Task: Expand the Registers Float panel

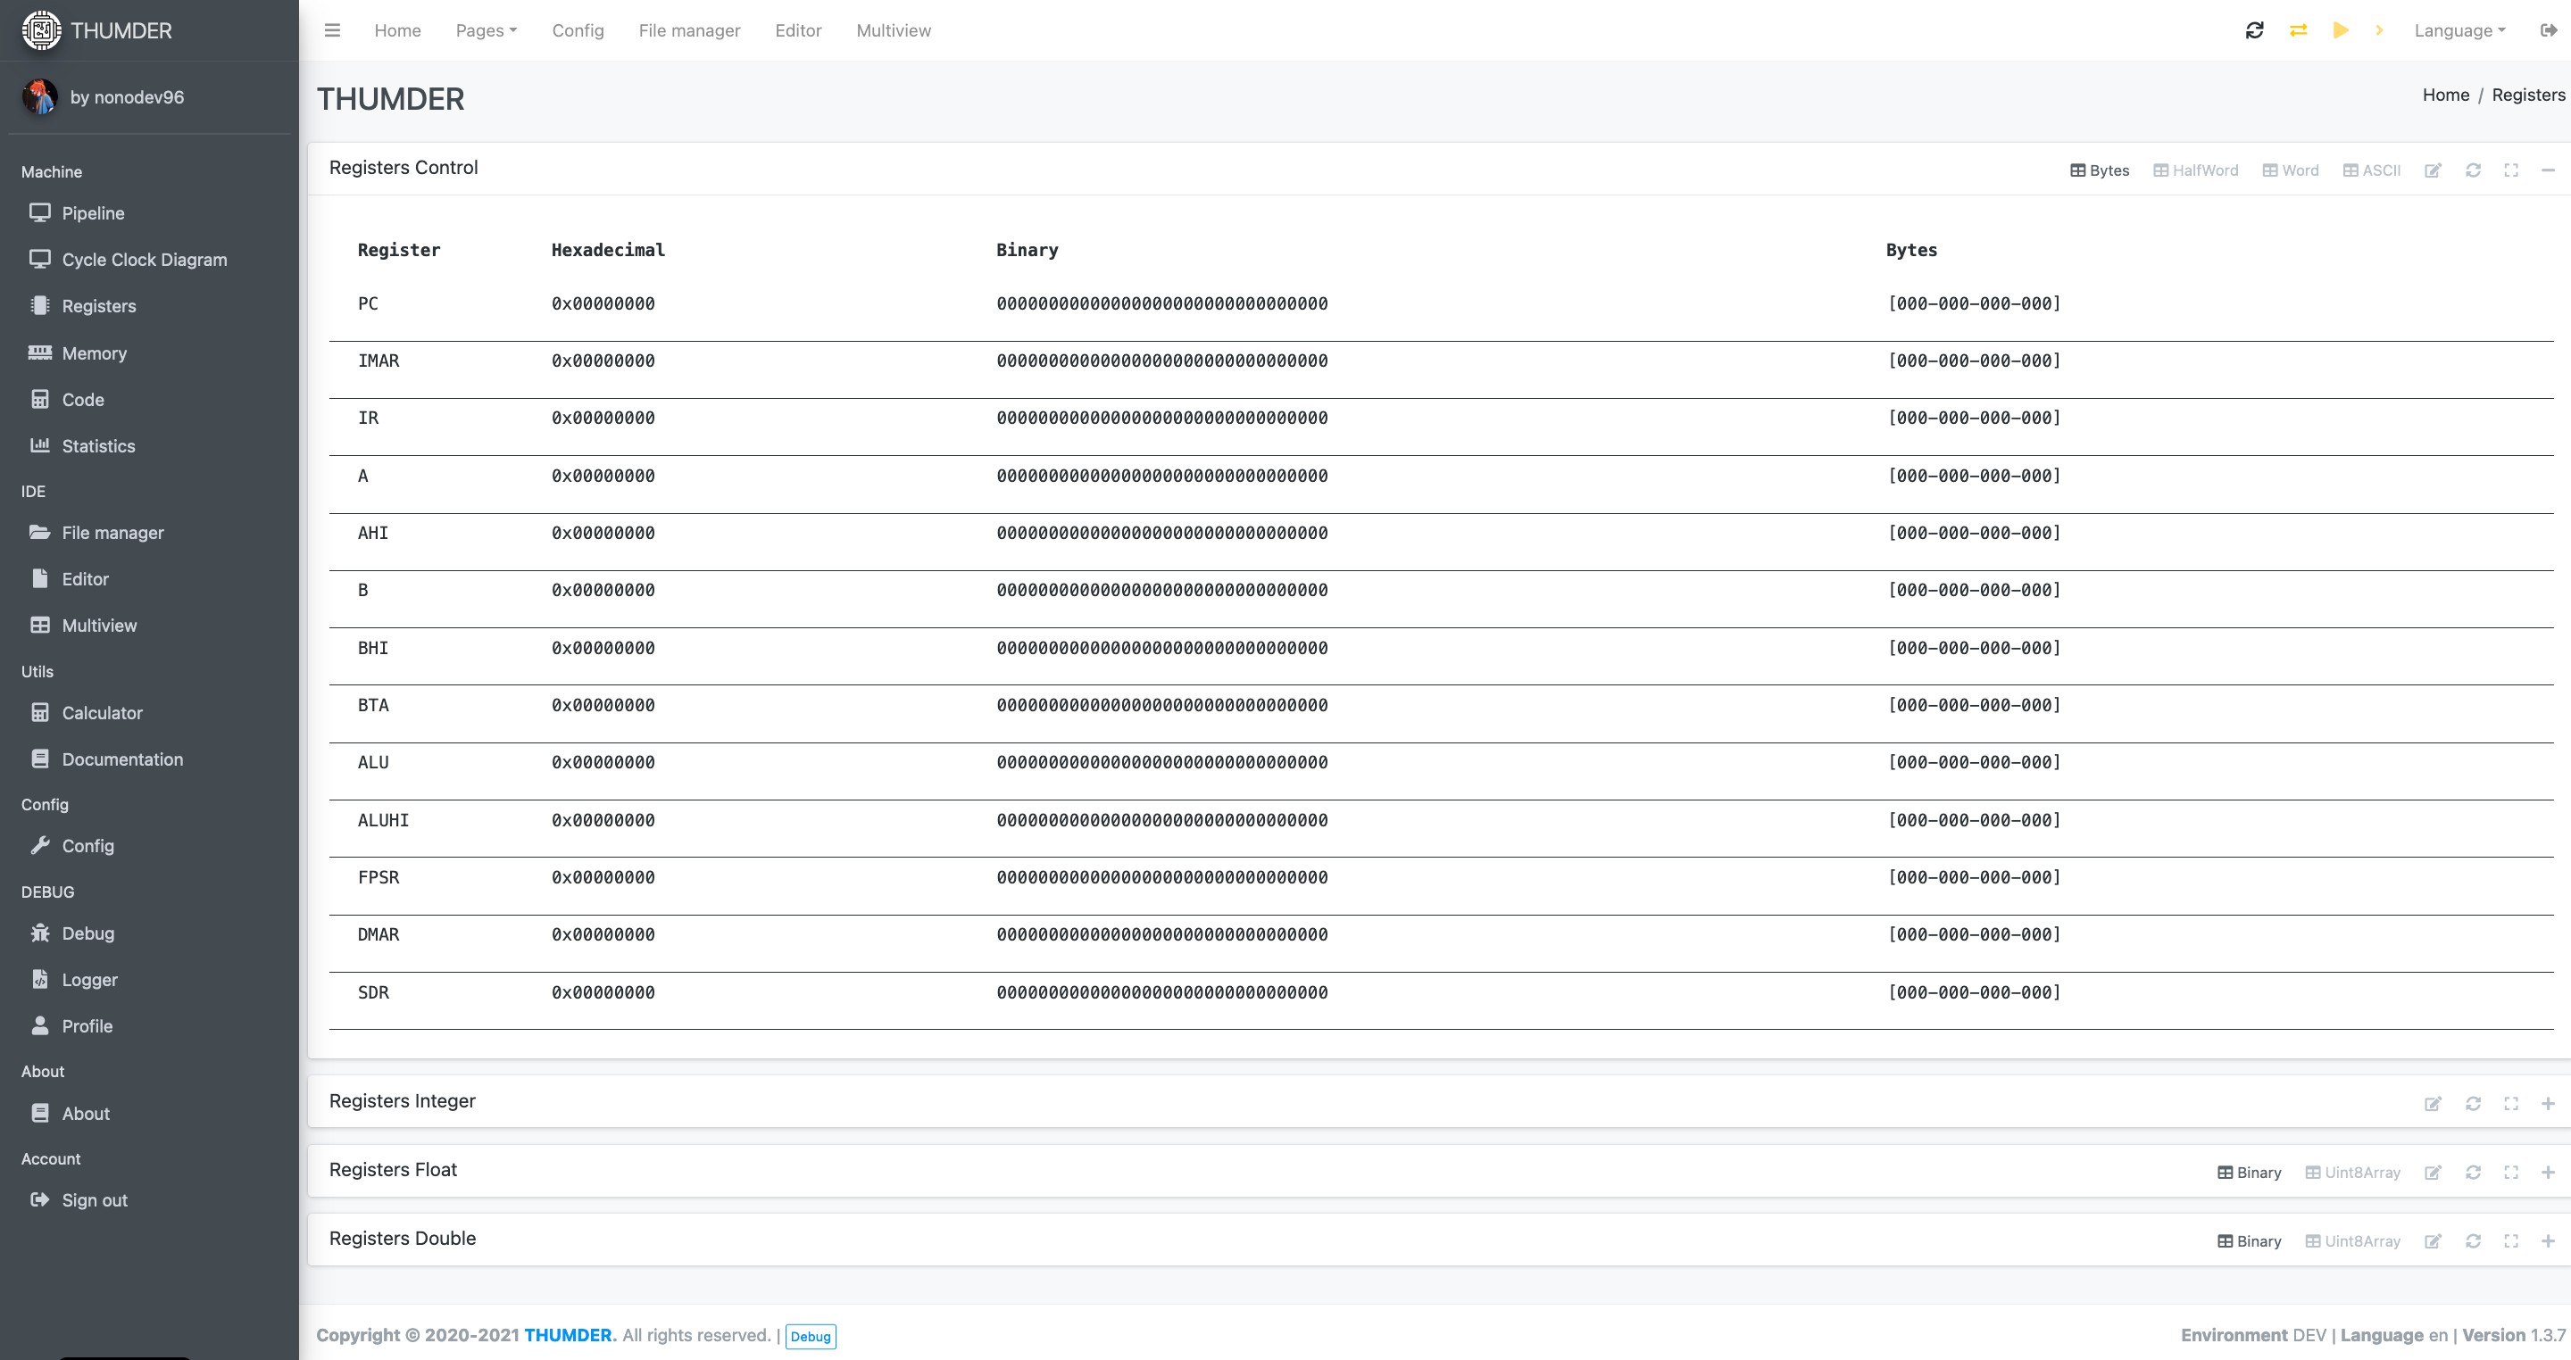Action: pyautogui.click(x=2548, y=1173)
